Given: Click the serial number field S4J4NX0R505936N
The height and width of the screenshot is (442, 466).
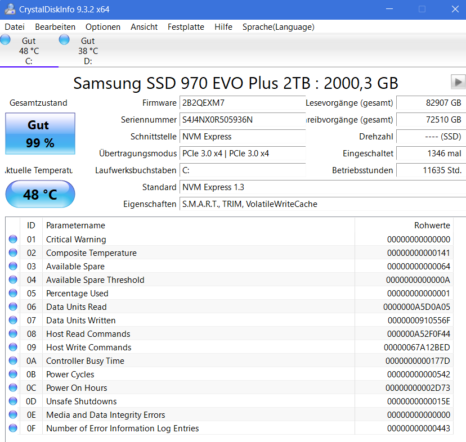Looking at the screenshot, I should click(x=243, y=120).
